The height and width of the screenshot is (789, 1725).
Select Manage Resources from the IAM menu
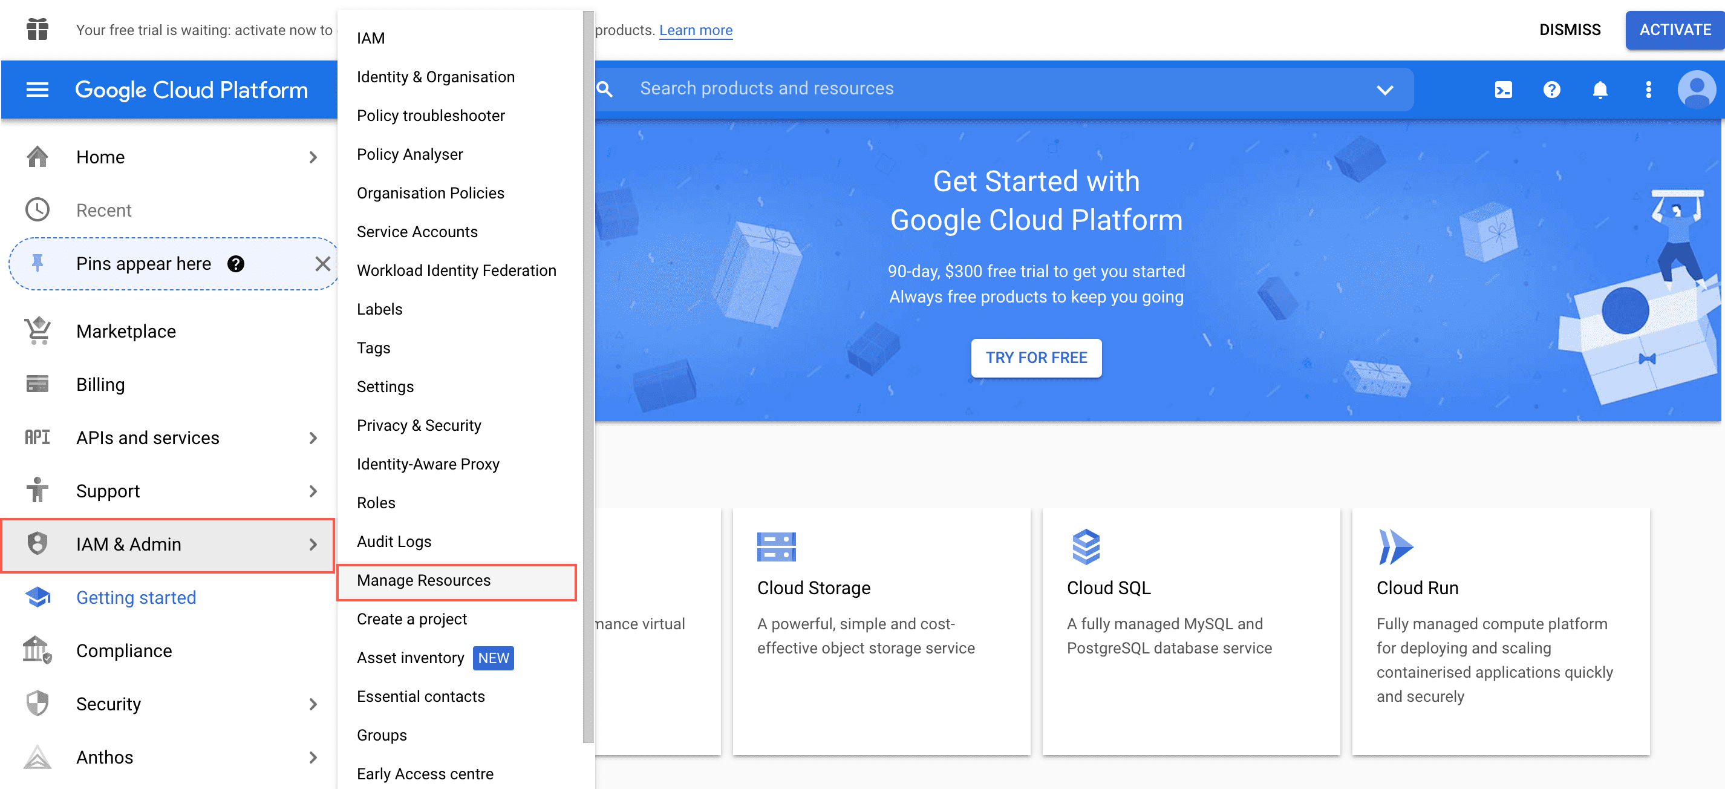click(423, 581)
